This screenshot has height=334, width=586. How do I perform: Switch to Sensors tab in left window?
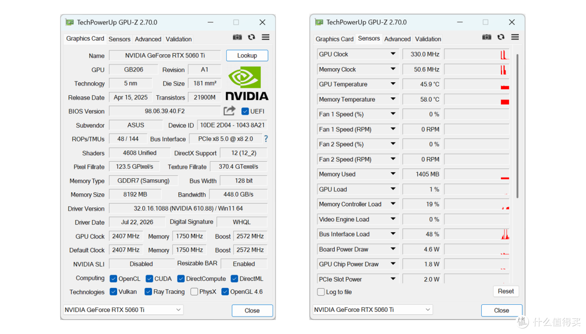(x=119, y=39)
